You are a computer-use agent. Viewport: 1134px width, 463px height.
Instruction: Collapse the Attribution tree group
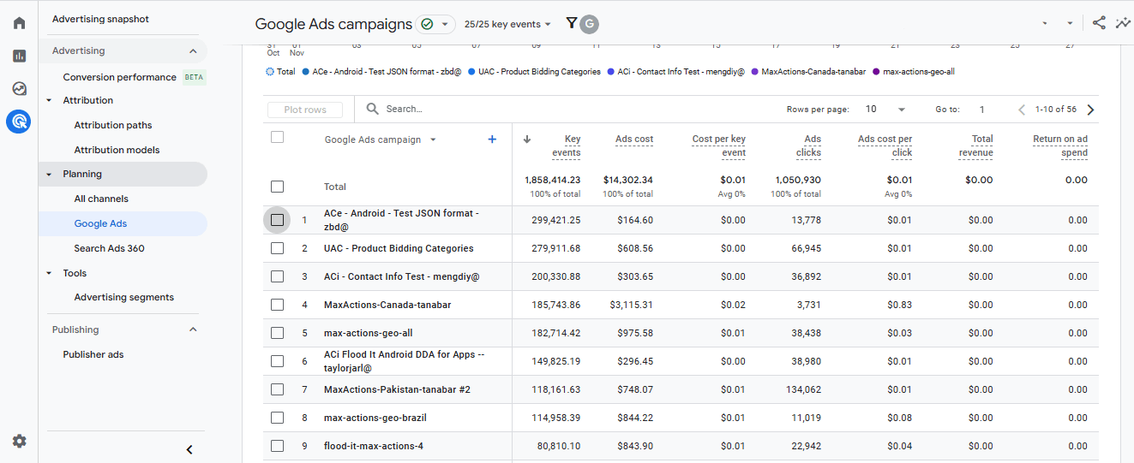[49, 100]
